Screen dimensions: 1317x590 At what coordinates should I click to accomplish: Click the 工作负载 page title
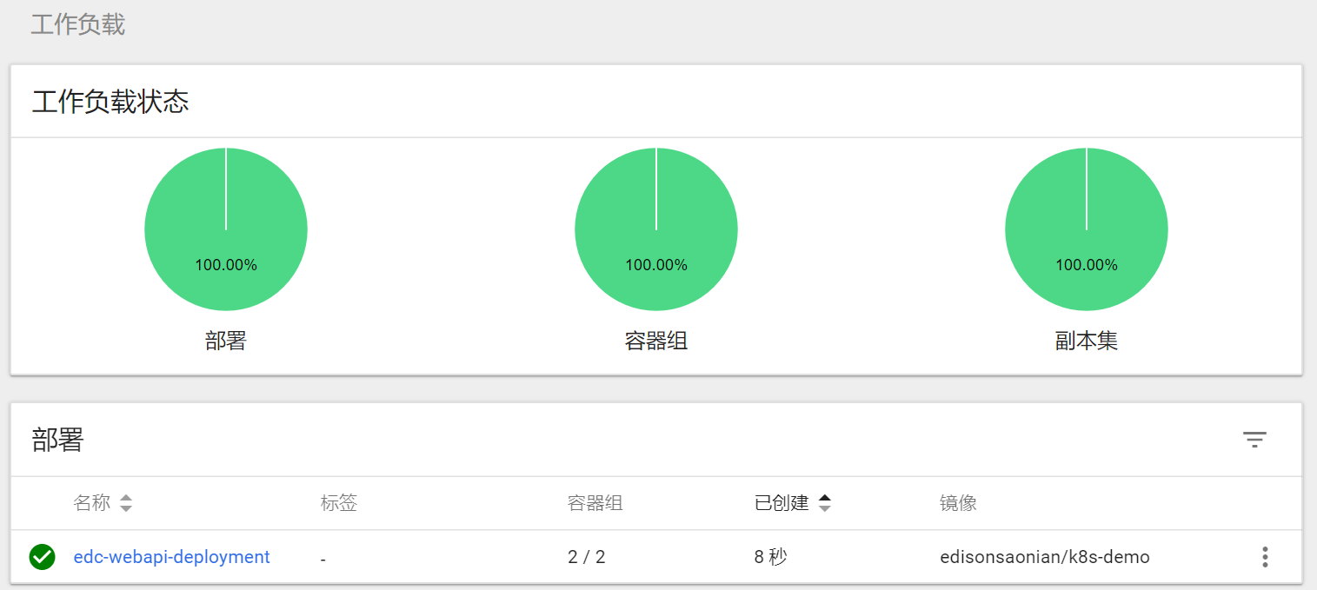[78, 24]
